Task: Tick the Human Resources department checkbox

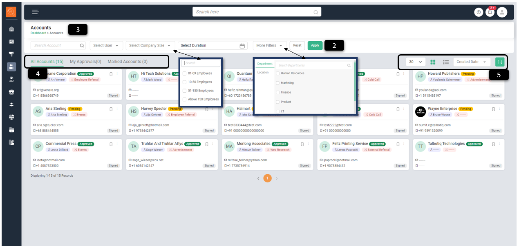Action: coord(278,73)
